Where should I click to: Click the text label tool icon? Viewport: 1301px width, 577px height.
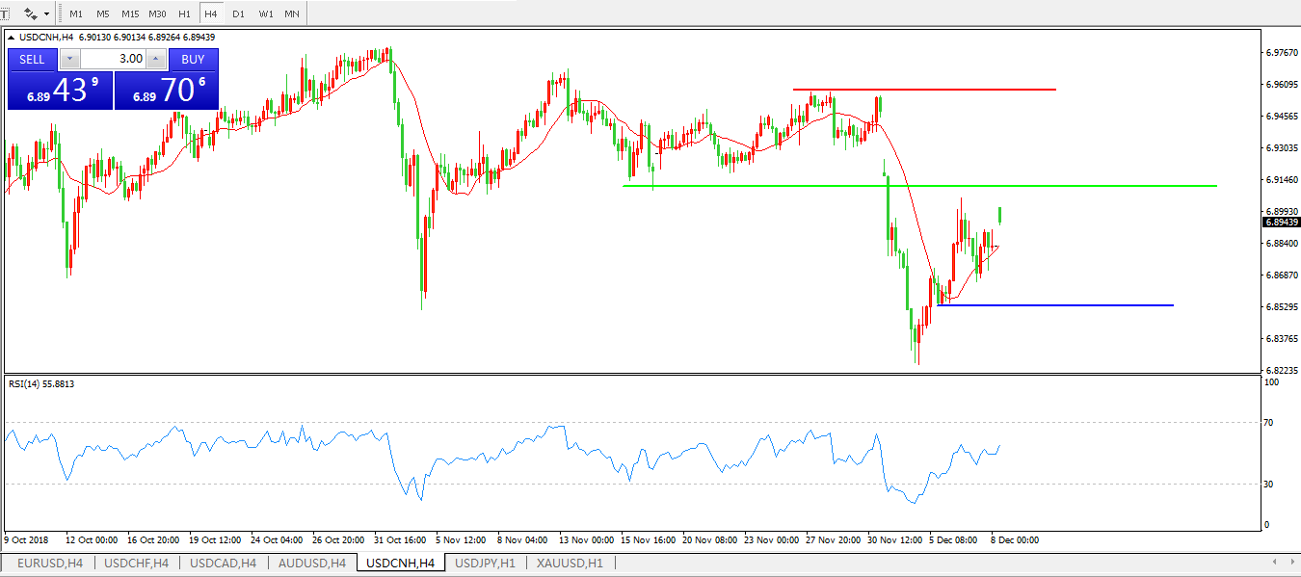click(5, 14)
